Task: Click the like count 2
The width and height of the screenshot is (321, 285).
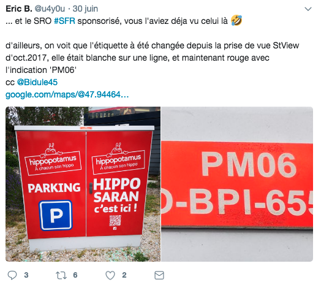Action: pyautogui.click(x=124, y=275)
